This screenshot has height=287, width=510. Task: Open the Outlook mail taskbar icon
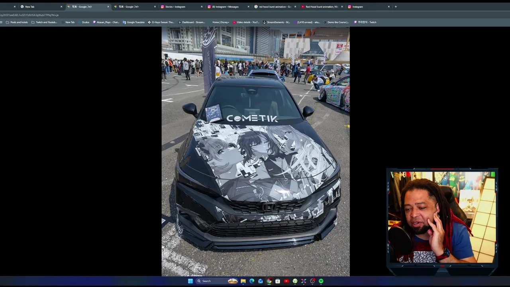[x=261, y=281]
